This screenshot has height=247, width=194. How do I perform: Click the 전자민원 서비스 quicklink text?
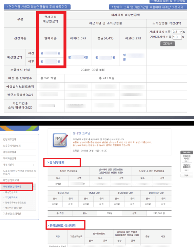click(187, 157)
